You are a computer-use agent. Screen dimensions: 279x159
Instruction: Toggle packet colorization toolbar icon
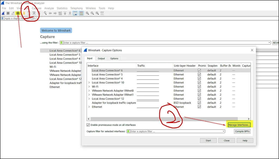(81, 13)
